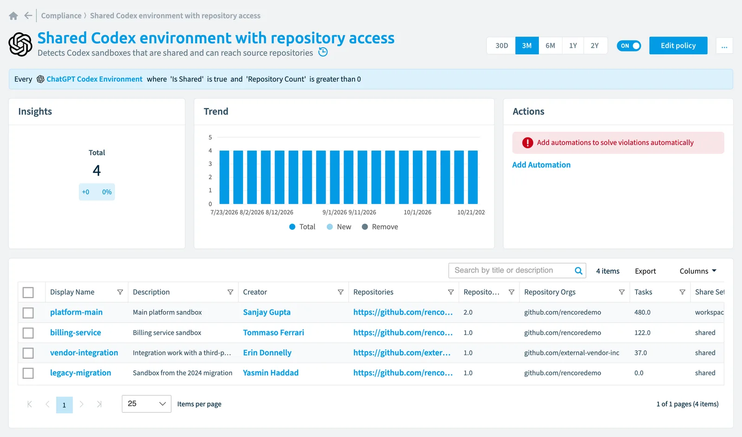Switch the trend range to 30D
This screenshot has width=742, height=437.
(x=501, y=45)
